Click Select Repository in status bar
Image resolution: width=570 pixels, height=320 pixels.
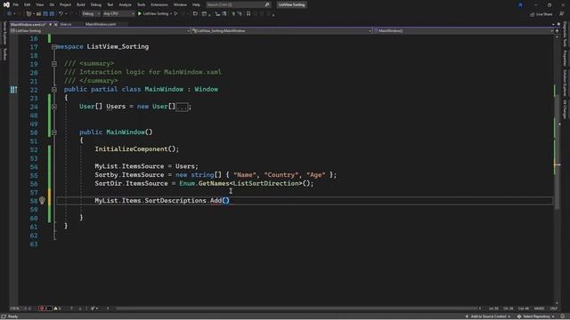coord(536,316)
